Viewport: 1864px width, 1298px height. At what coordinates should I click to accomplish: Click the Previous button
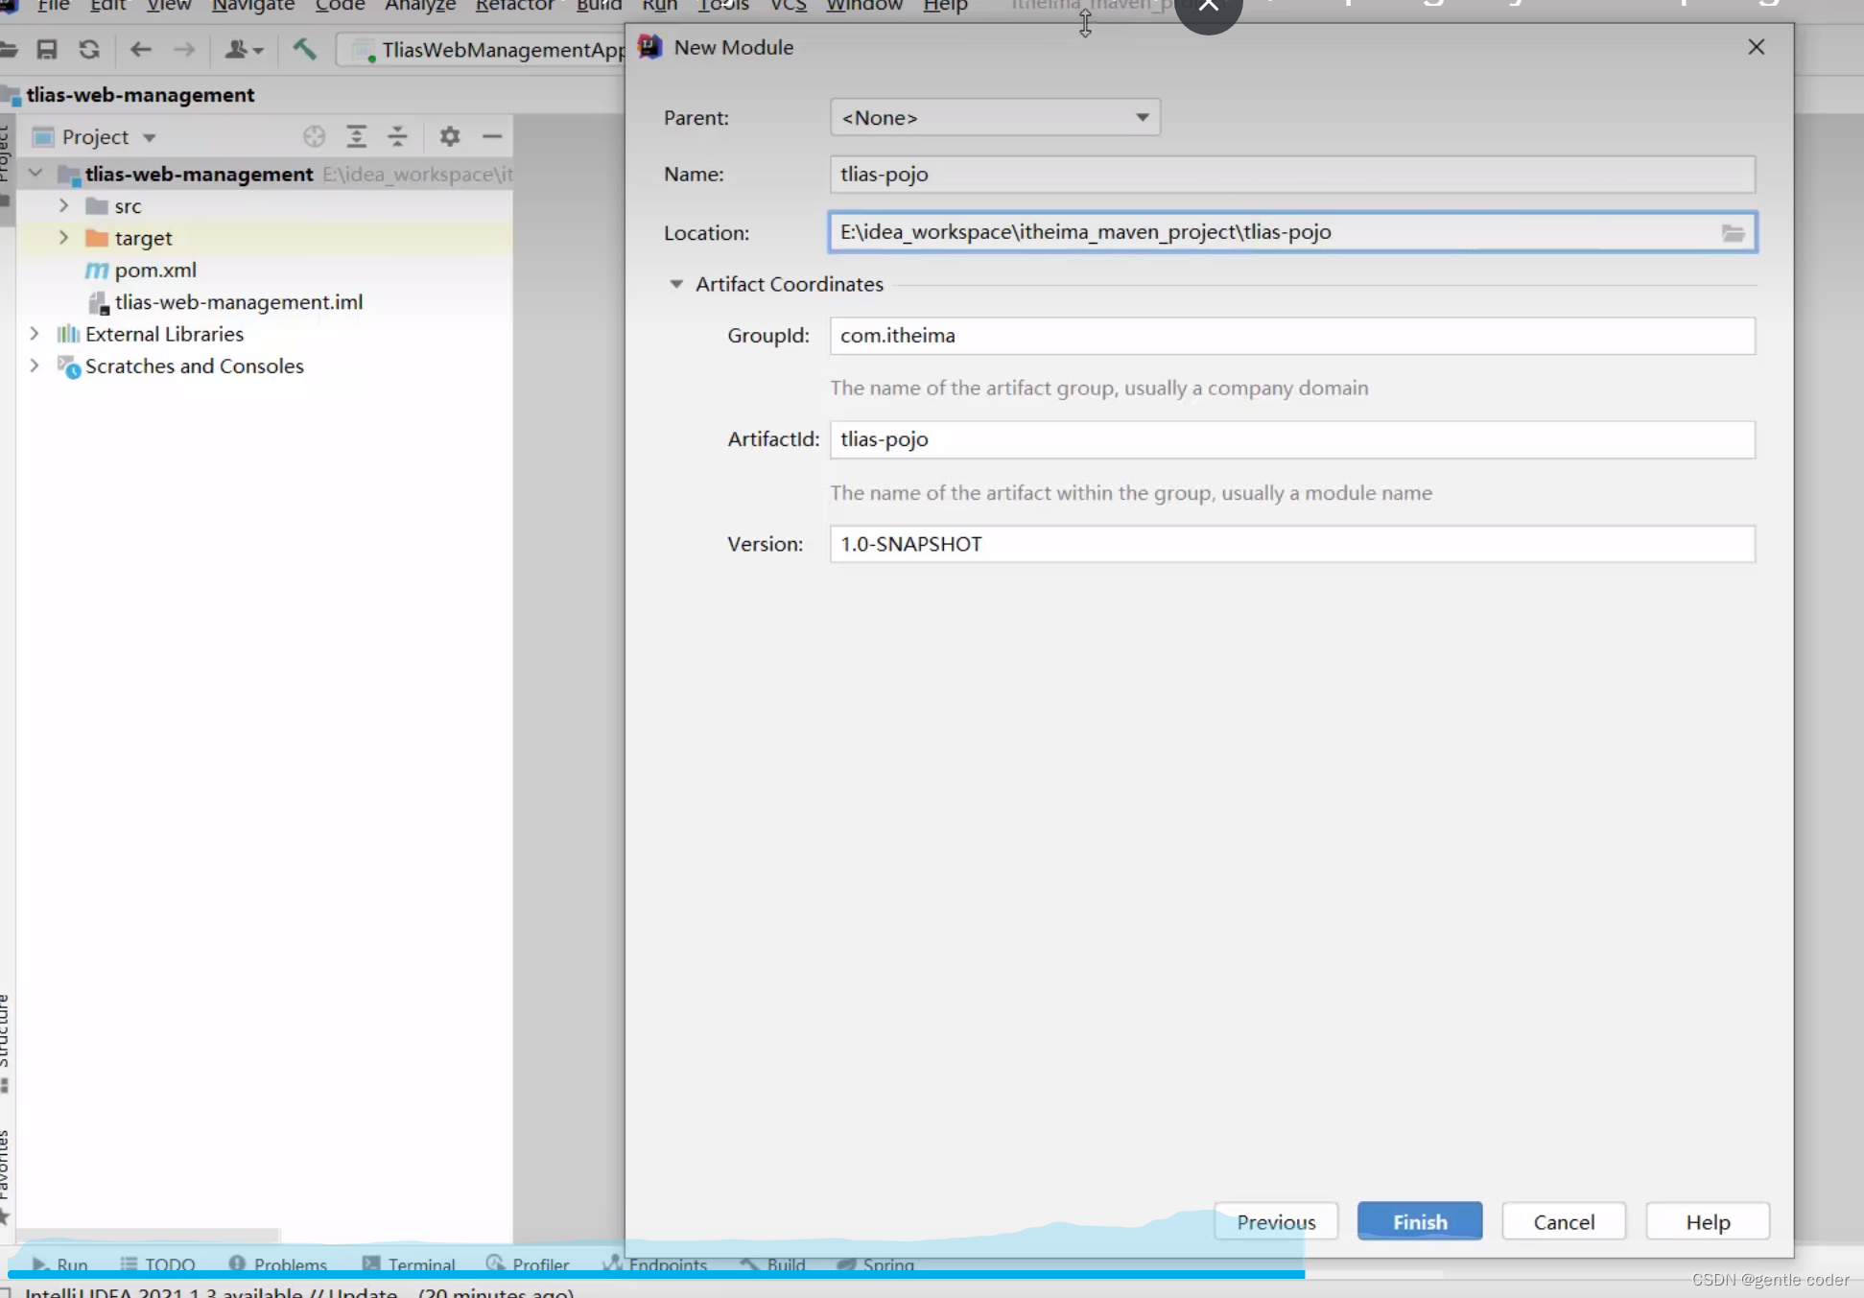tap(1276, 1221)
